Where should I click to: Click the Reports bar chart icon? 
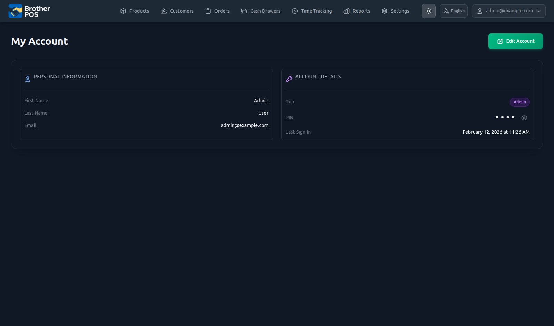[347, 11]
